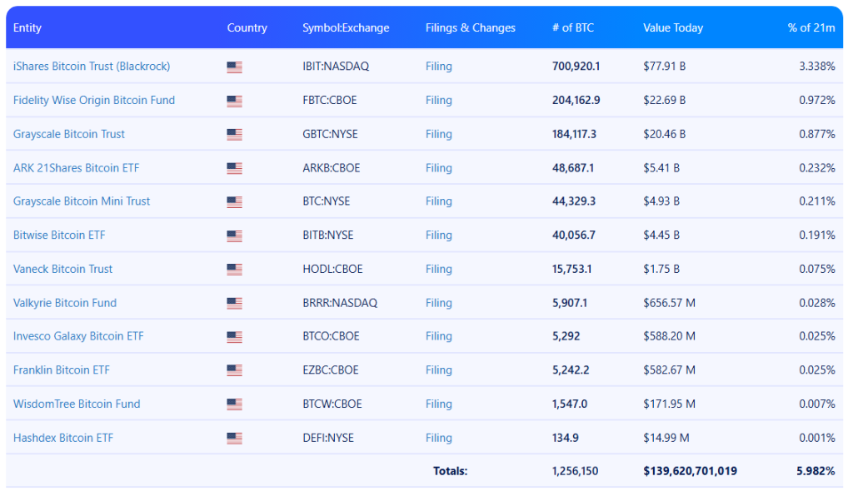Open the Filing link for Grayscale Bitcoin Trust
Viewport: 853px width, 496px height.
point(438,134)
